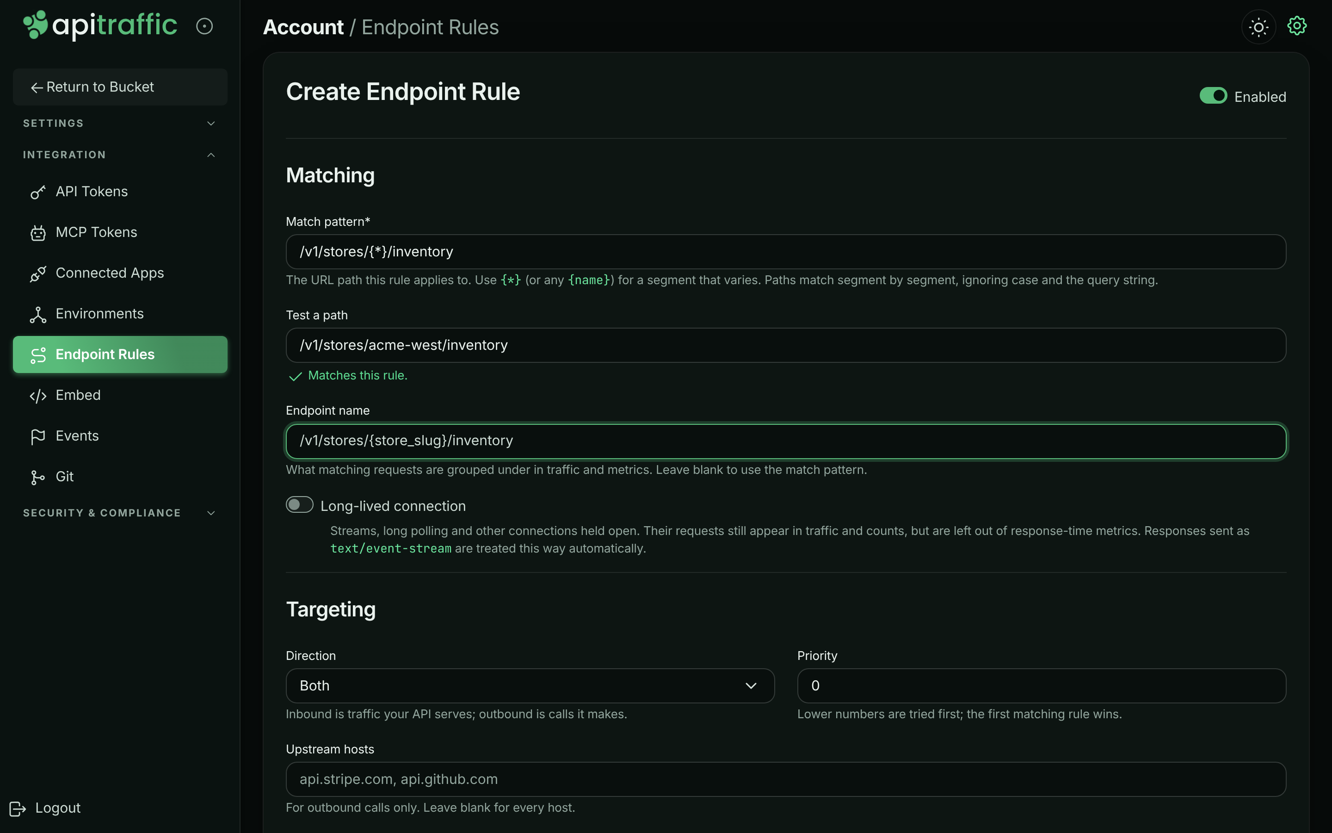The image size is (1332, 833).
Task: Click the Matching section heading
Action: (330, 175)
